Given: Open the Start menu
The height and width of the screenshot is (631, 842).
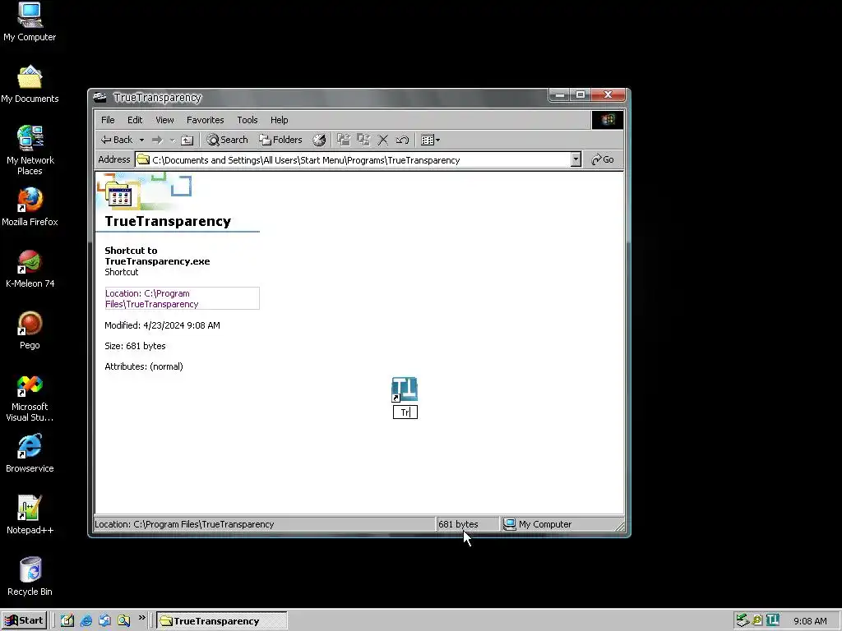Looking at the screenshot, I should pyautogui.click(x=25, y=621).
